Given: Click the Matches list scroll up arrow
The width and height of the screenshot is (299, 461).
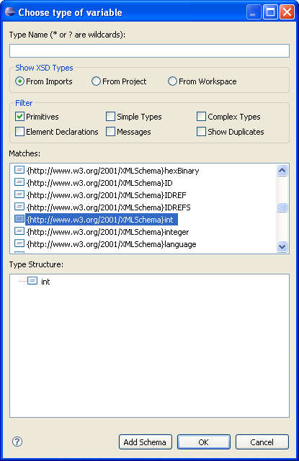Looking at the screenshot, I should tap(282, 171).
